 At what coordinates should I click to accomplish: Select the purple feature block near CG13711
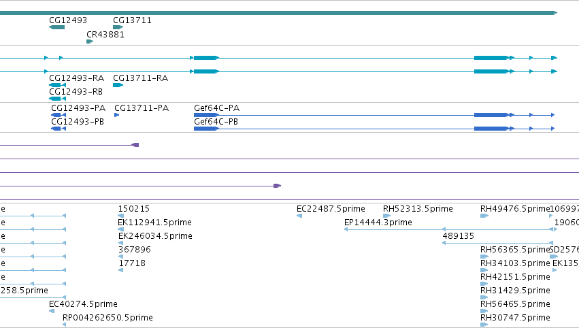(135, 145)
